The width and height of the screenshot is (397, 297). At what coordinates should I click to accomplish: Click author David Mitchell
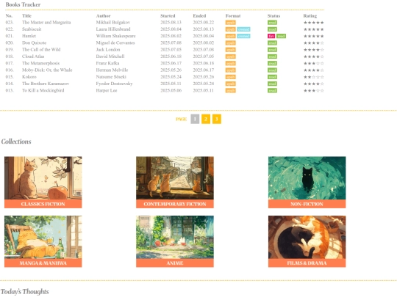(110, 56)
